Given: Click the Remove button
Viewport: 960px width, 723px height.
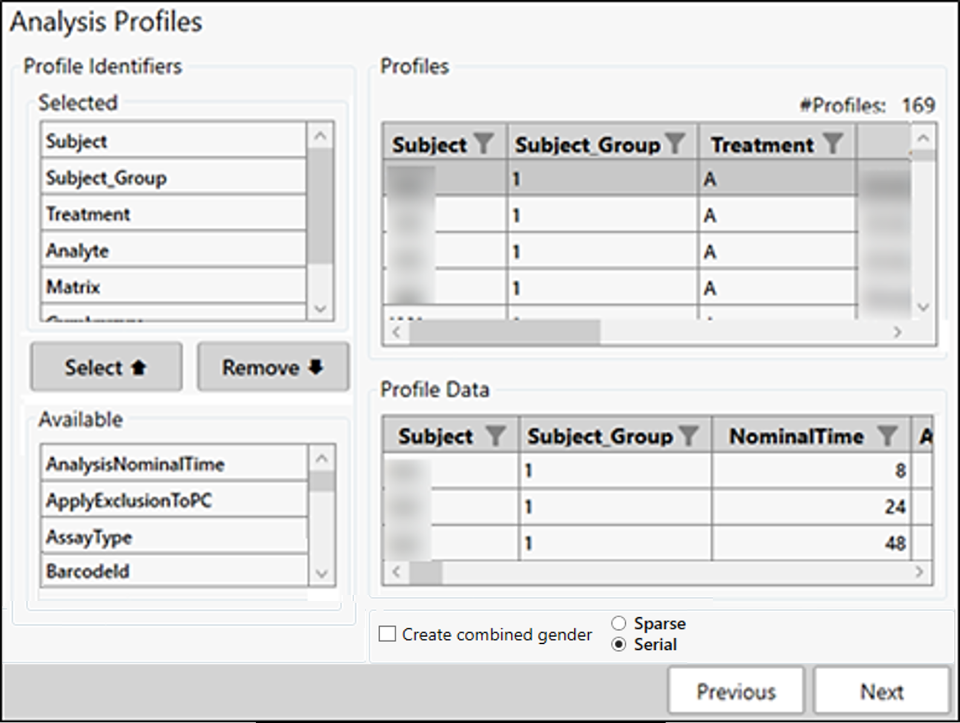Looking at the screenshot, I should click(273, 367).
